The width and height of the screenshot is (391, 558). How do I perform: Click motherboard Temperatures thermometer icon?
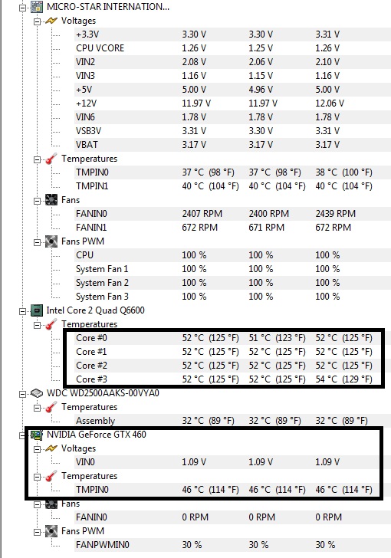(x=51, y=159)
